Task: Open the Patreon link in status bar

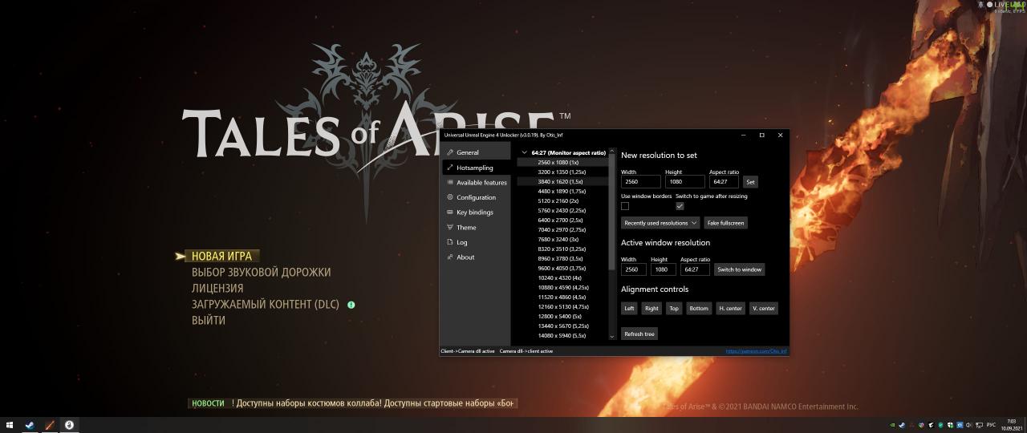Action: 756,351
